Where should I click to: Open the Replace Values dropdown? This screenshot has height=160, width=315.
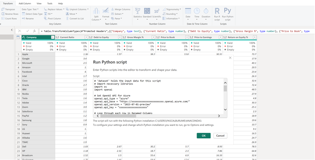pos(54,9)
